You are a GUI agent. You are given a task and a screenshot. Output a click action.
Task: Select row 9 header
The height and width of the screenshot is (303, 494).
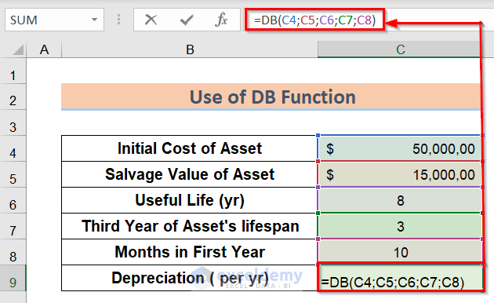(x=13, y=278)
